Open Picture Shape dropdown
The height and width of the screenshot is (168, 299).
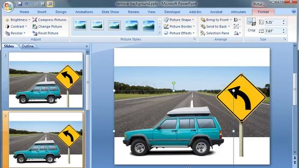pos(179,20)
